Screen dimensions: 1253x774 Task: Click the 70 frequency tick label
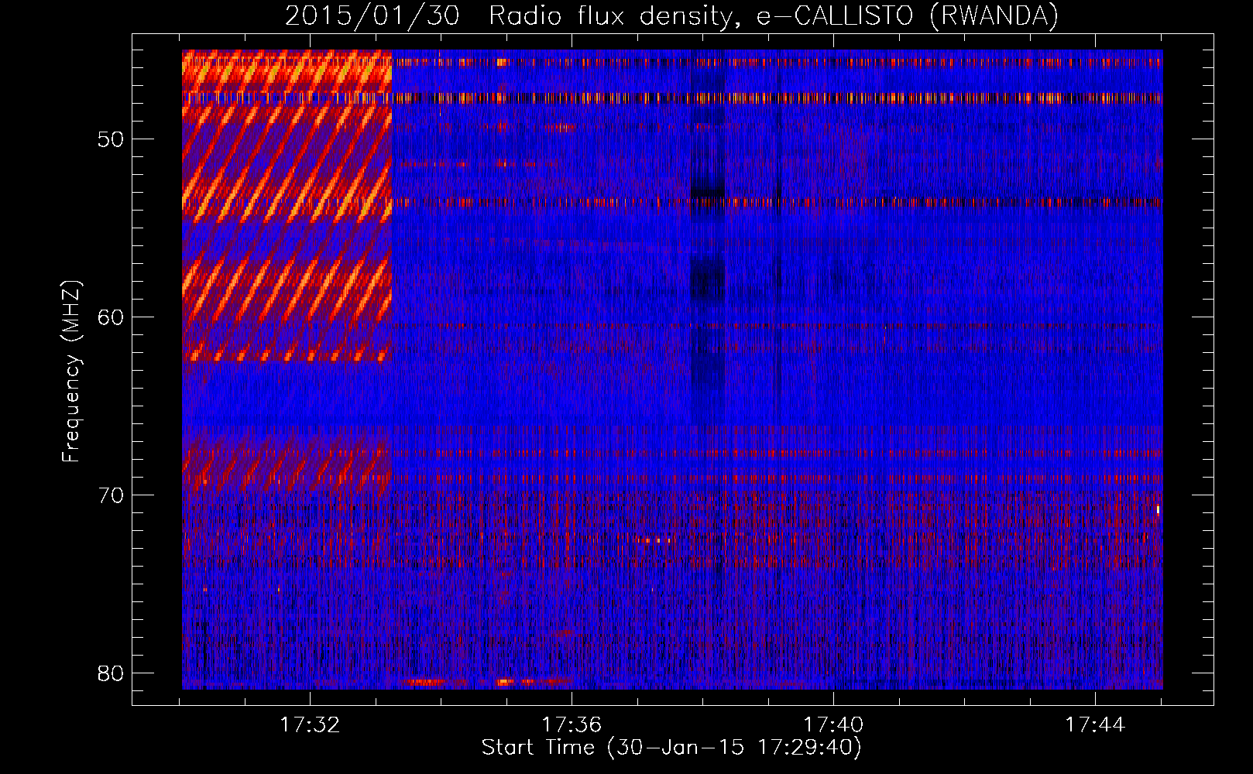click(111, 495)
